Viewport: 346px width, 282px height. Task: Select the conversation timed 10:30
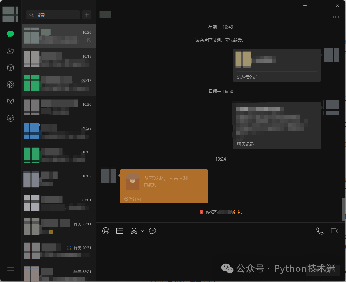pyautogui.click(x=59, y=108)
